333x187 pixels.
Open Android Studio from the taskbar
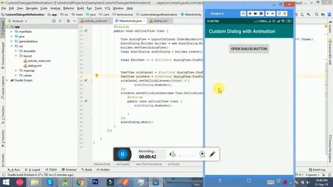(65, 182)
